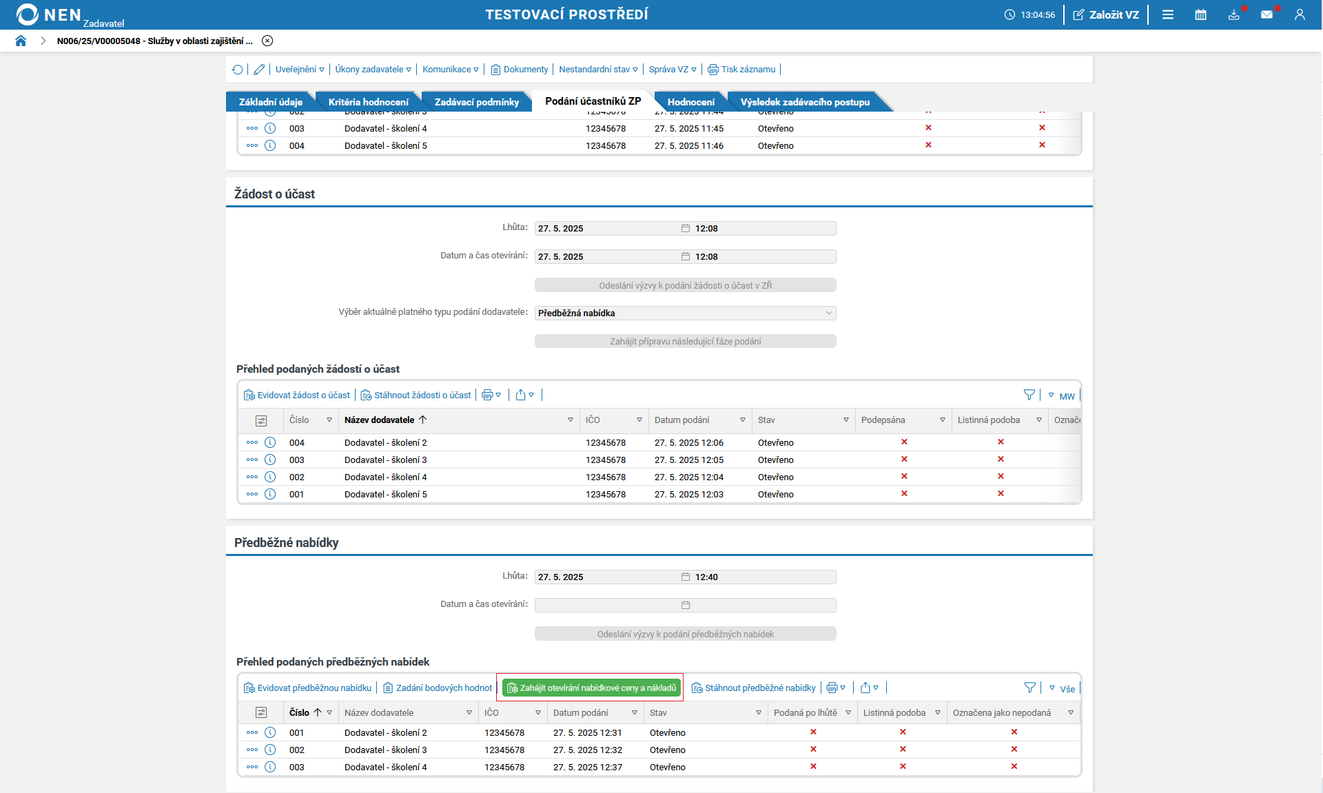Screen dimensions: 1323x793
Task: Open the mail envelope notifications icon
Action: [x=1266, y=14]
